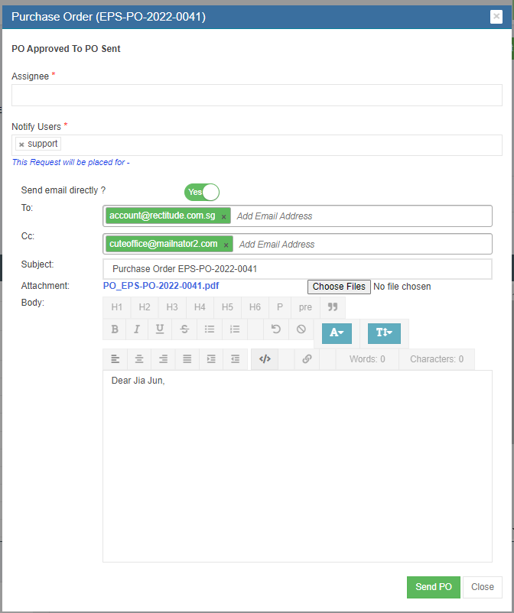Click the Choose Files button

pyautogui.click(x=339, y=287)
